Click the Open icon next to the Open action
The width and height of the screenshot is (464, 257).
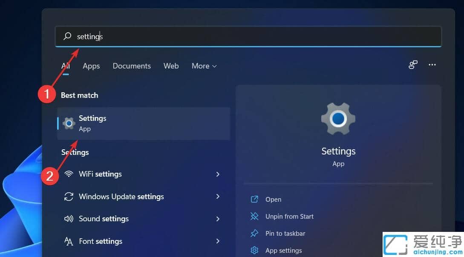(x=255, y=199)
